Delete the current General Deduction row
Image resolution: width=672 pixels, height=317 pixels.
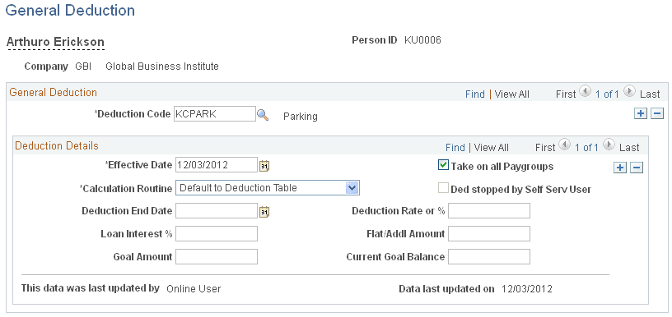657,113
